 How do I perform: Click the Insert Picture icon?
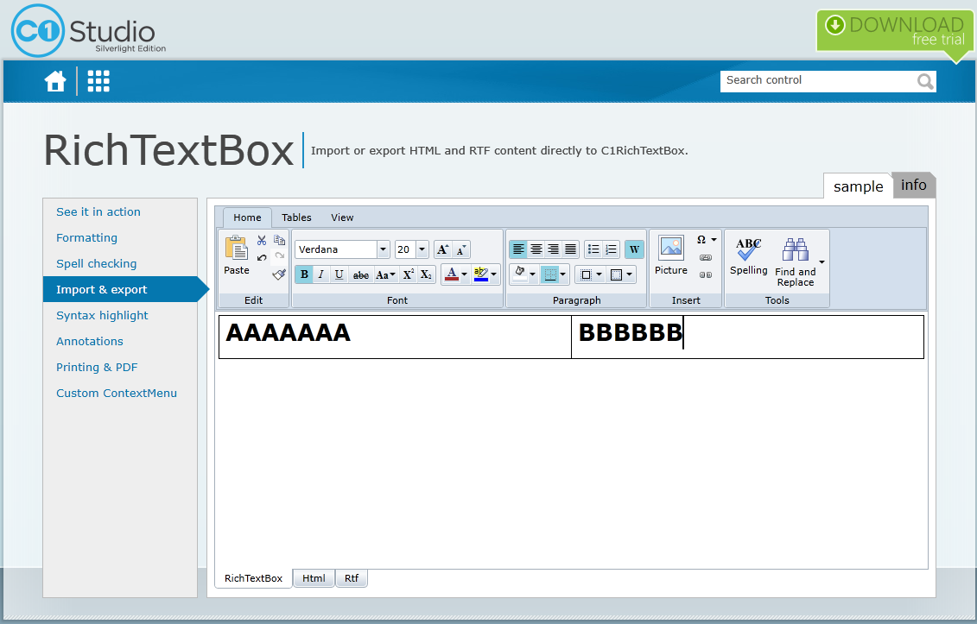coord(671,247)
